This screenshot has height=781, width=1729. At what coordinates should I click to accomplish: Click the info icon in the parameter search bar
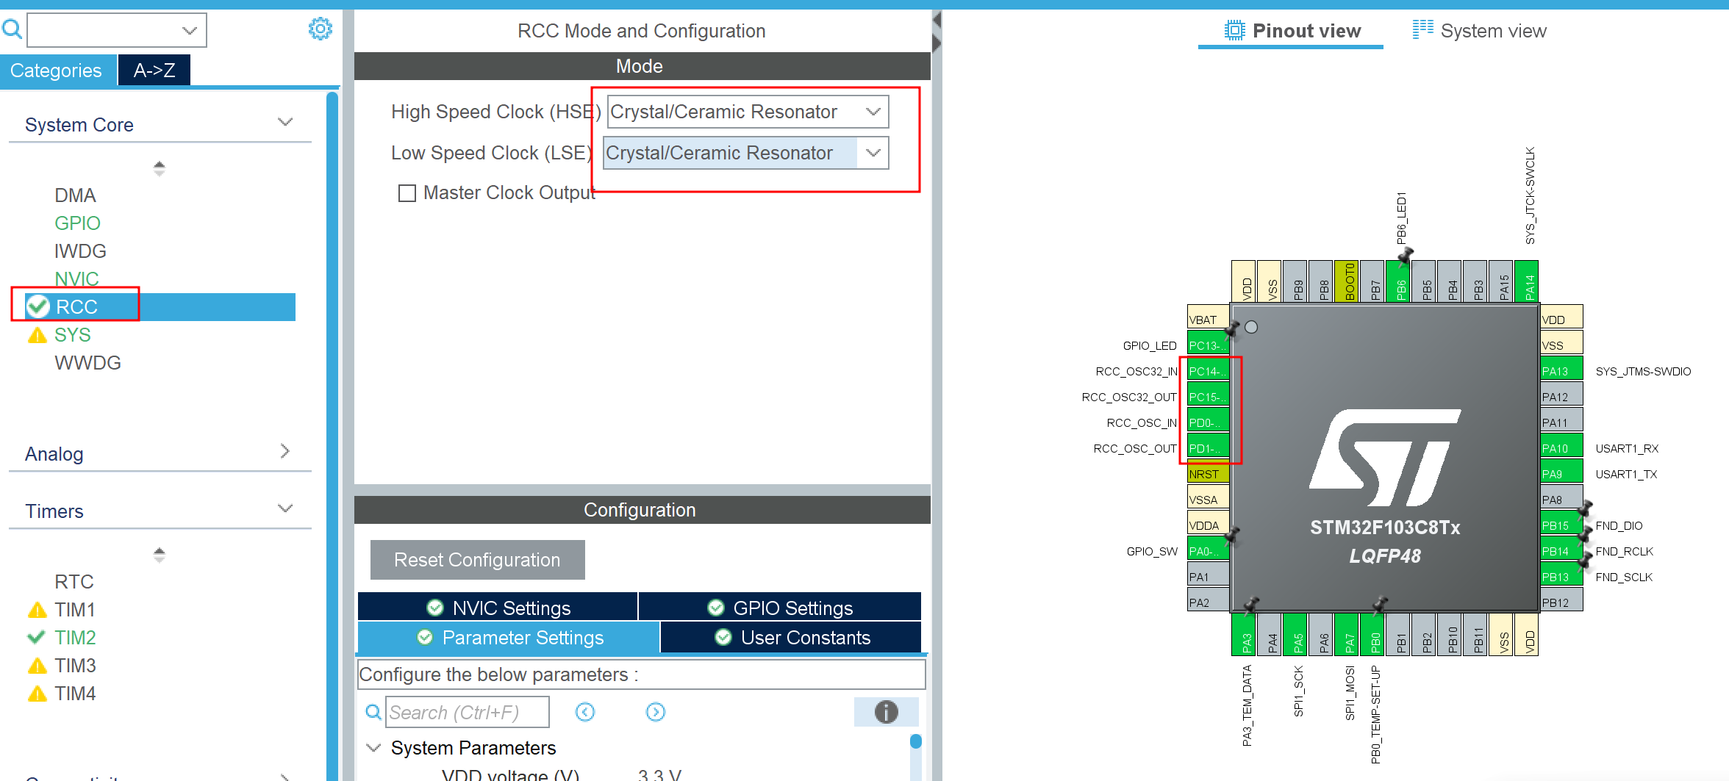(x=886, y=712)
